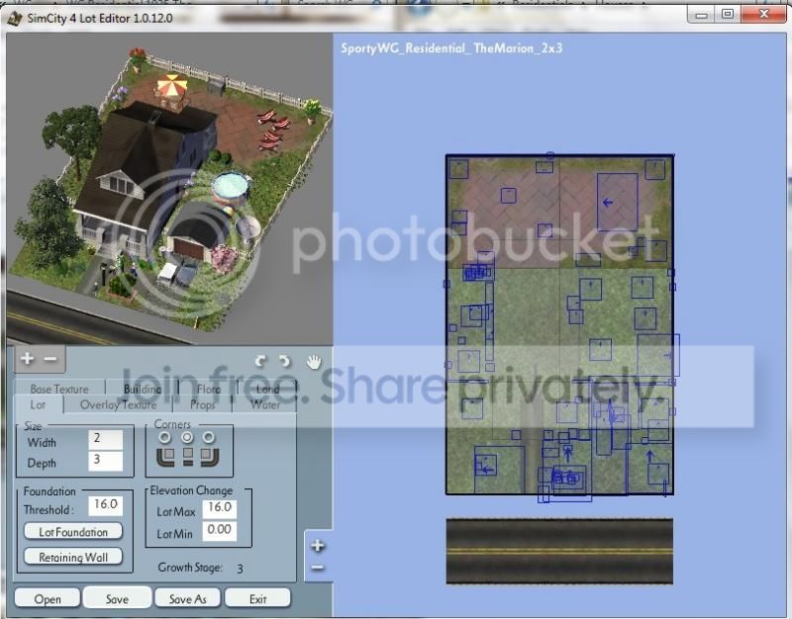Open the Overlay Texture tab
The width and height of the screenshot is (792, 619).
(118, 404)
